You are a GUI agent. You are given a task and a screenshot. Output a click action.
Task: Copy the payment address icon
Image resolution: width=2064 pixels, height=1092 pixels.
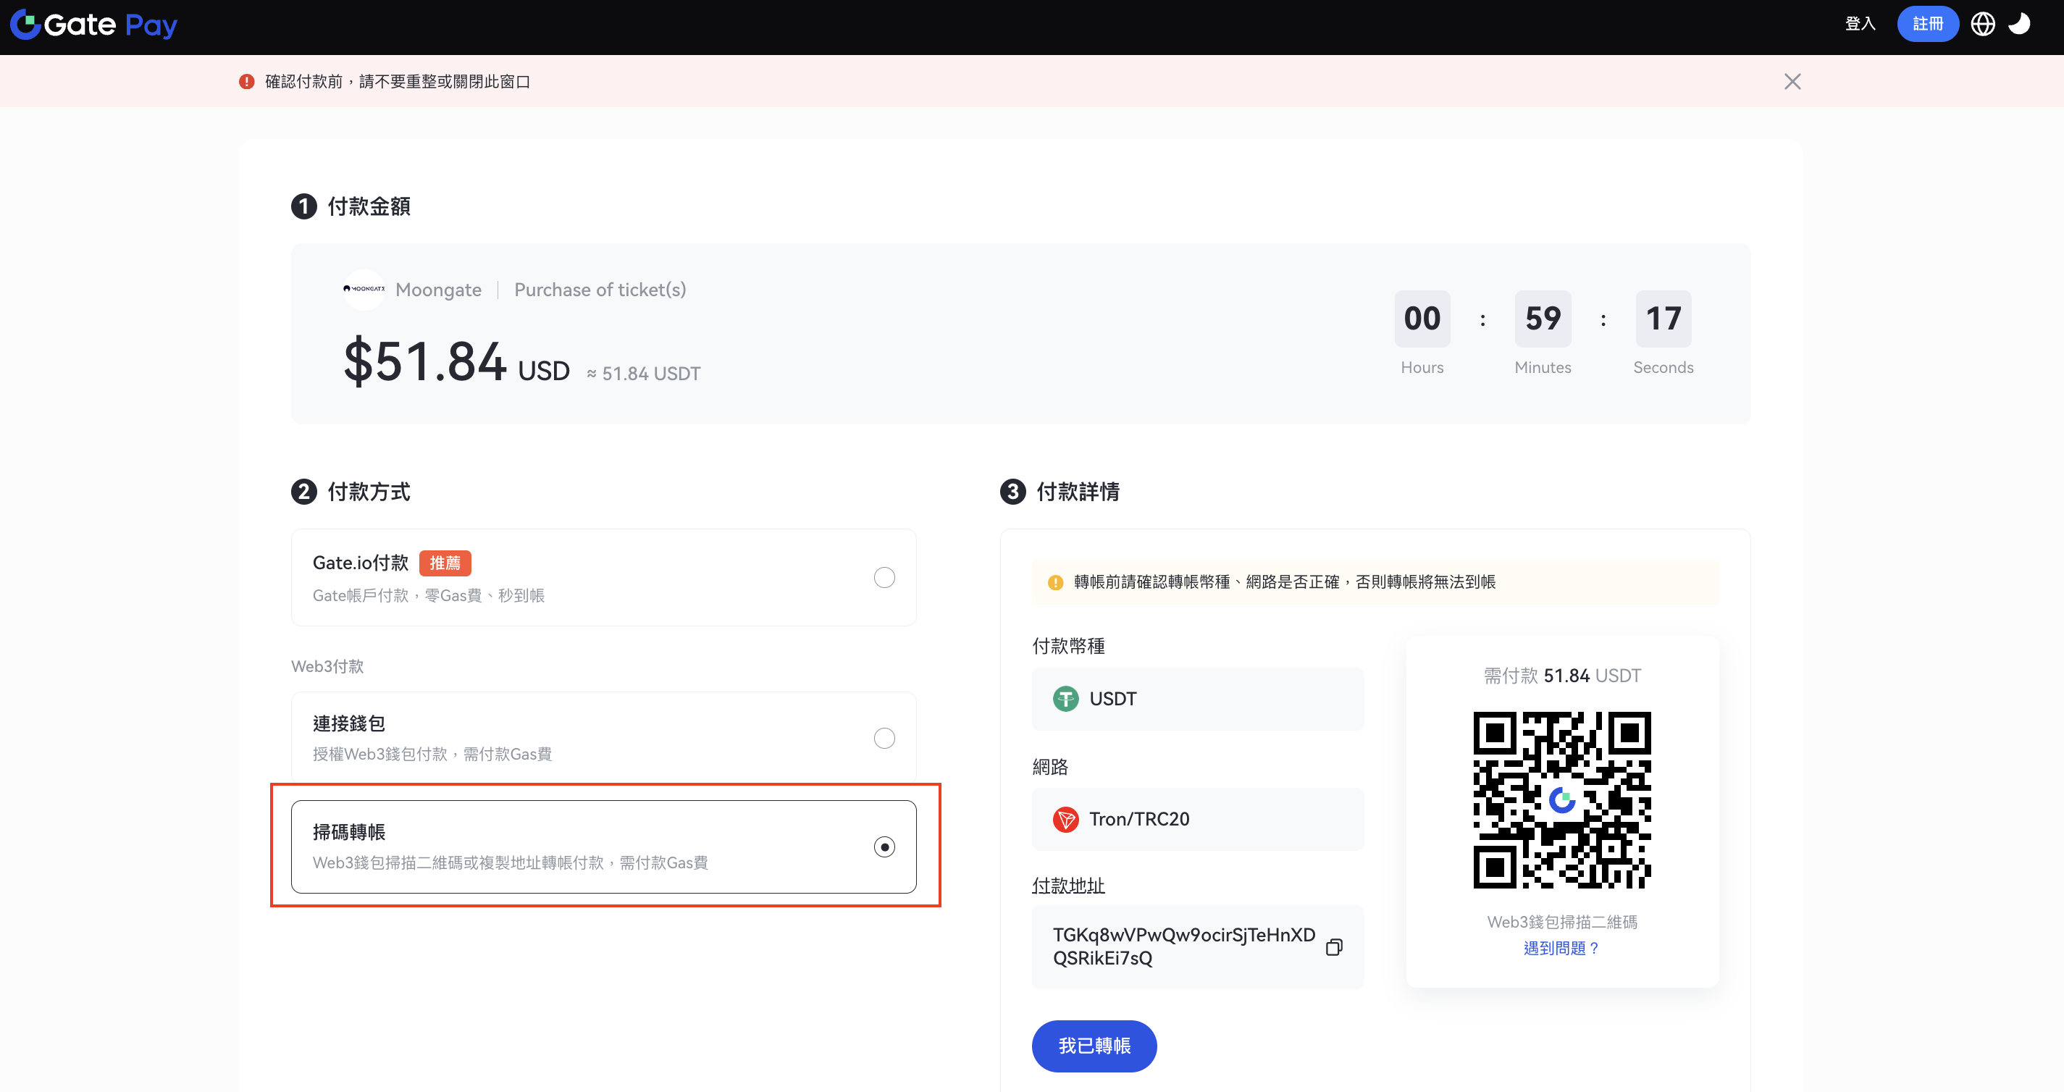(x=1333, y=947)
